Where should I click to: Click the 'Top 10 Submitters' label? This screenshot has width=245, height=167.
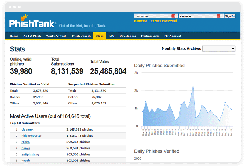(25, 123)
